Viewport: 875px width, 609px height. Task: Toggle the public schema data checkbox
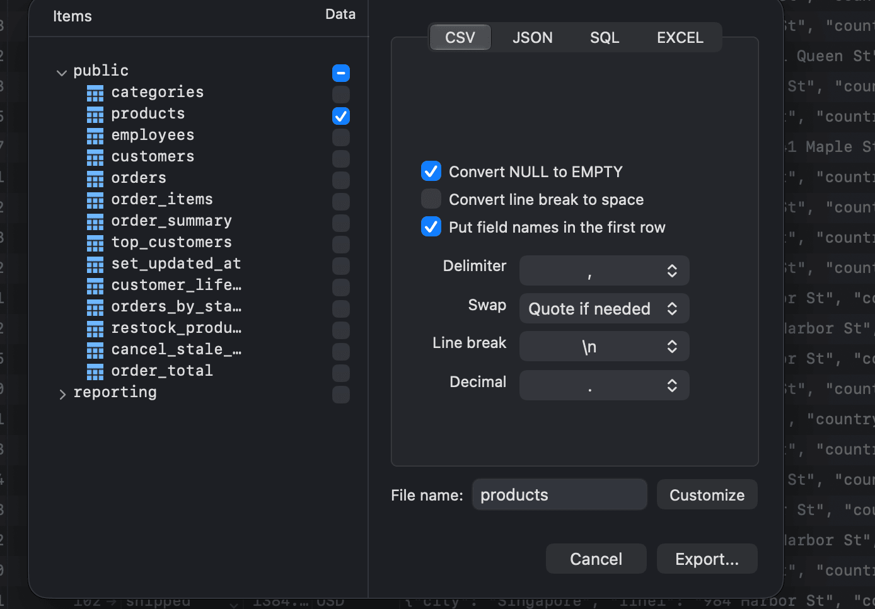[x=341, y=73]
